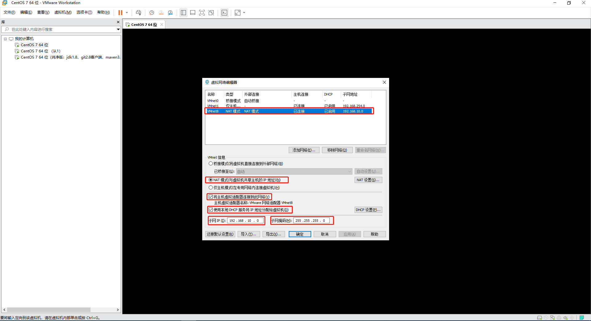This screenshot has width=591, height=321.
Task: Click the take snapshot clock icon
Action: coord(152,13)
